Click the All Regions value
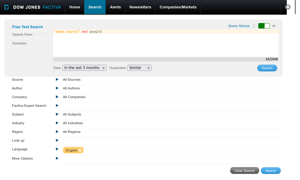300x180 pixels. (72, 132)
